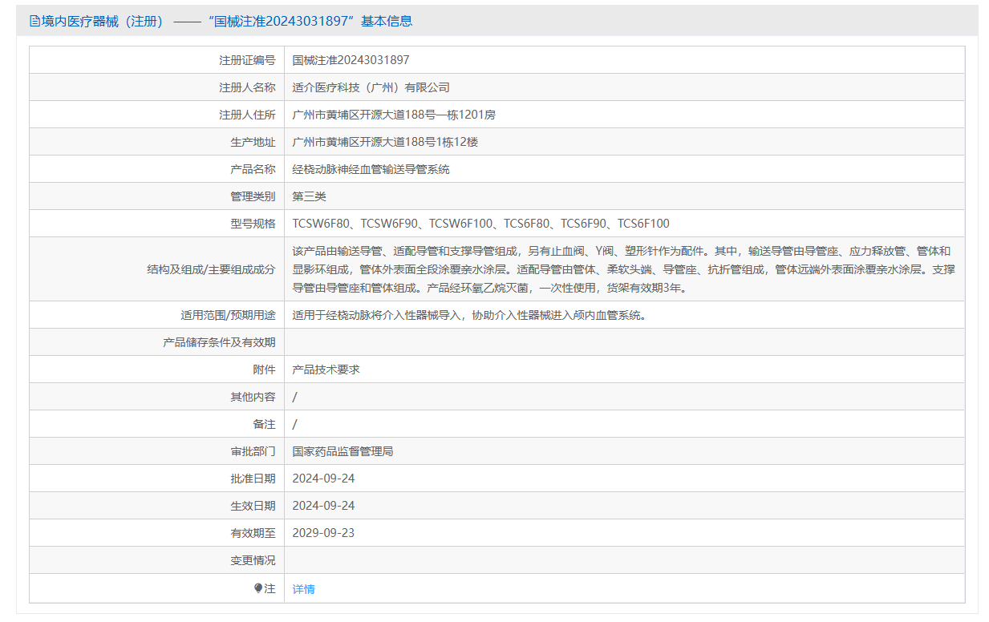
Task: Click the 产品储存条件及有效期 label
Action: point(219,342)
